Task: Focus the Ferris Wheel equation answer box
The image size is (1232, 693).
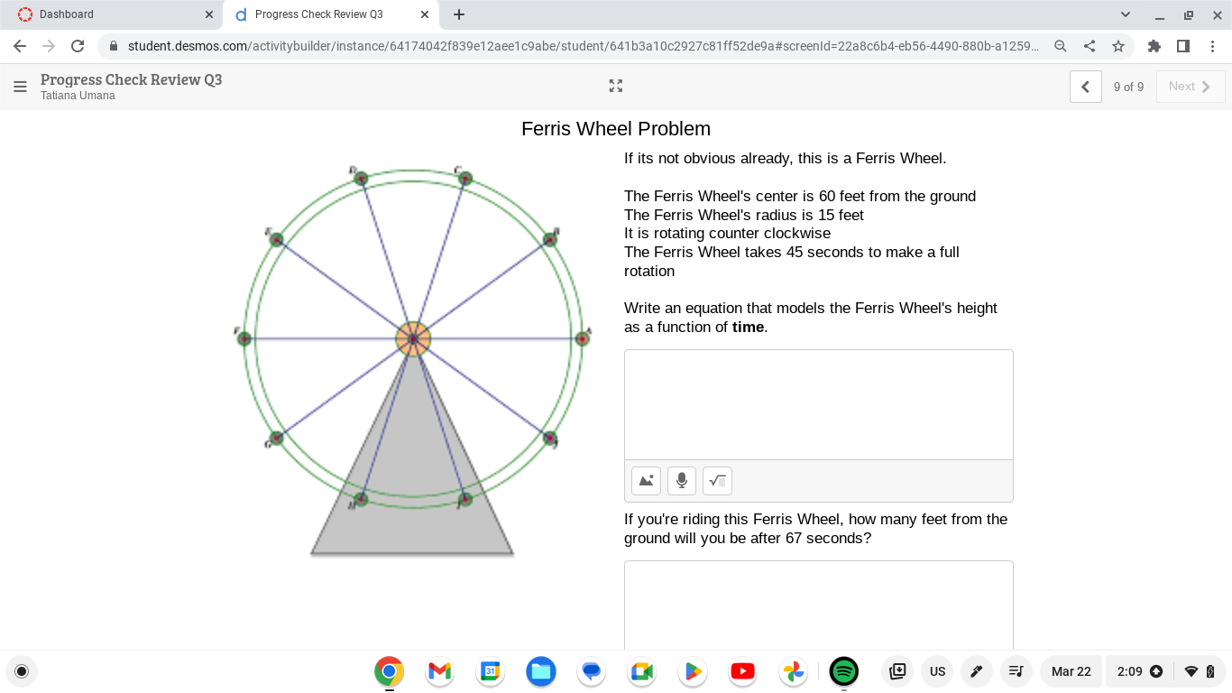Action: [819, 405]
